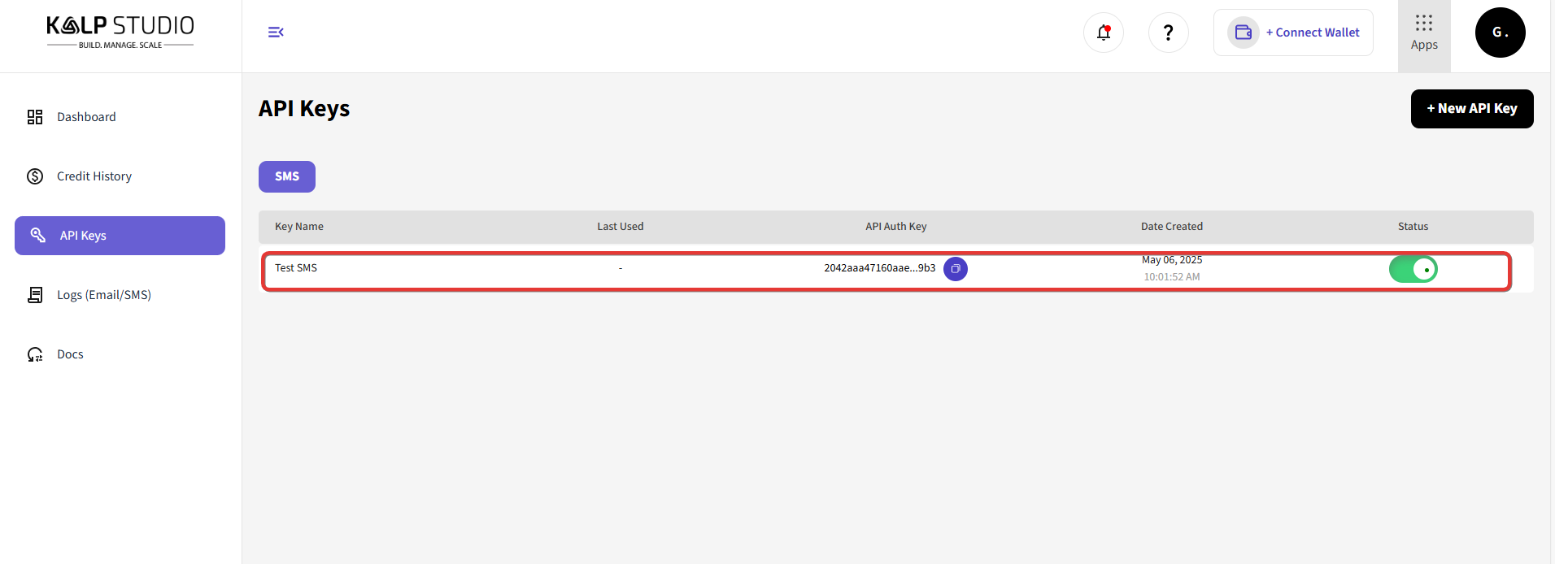1555x564 pixels.
Task: Click the Credit History dollar icon
Action: click(x=35, y=176)
